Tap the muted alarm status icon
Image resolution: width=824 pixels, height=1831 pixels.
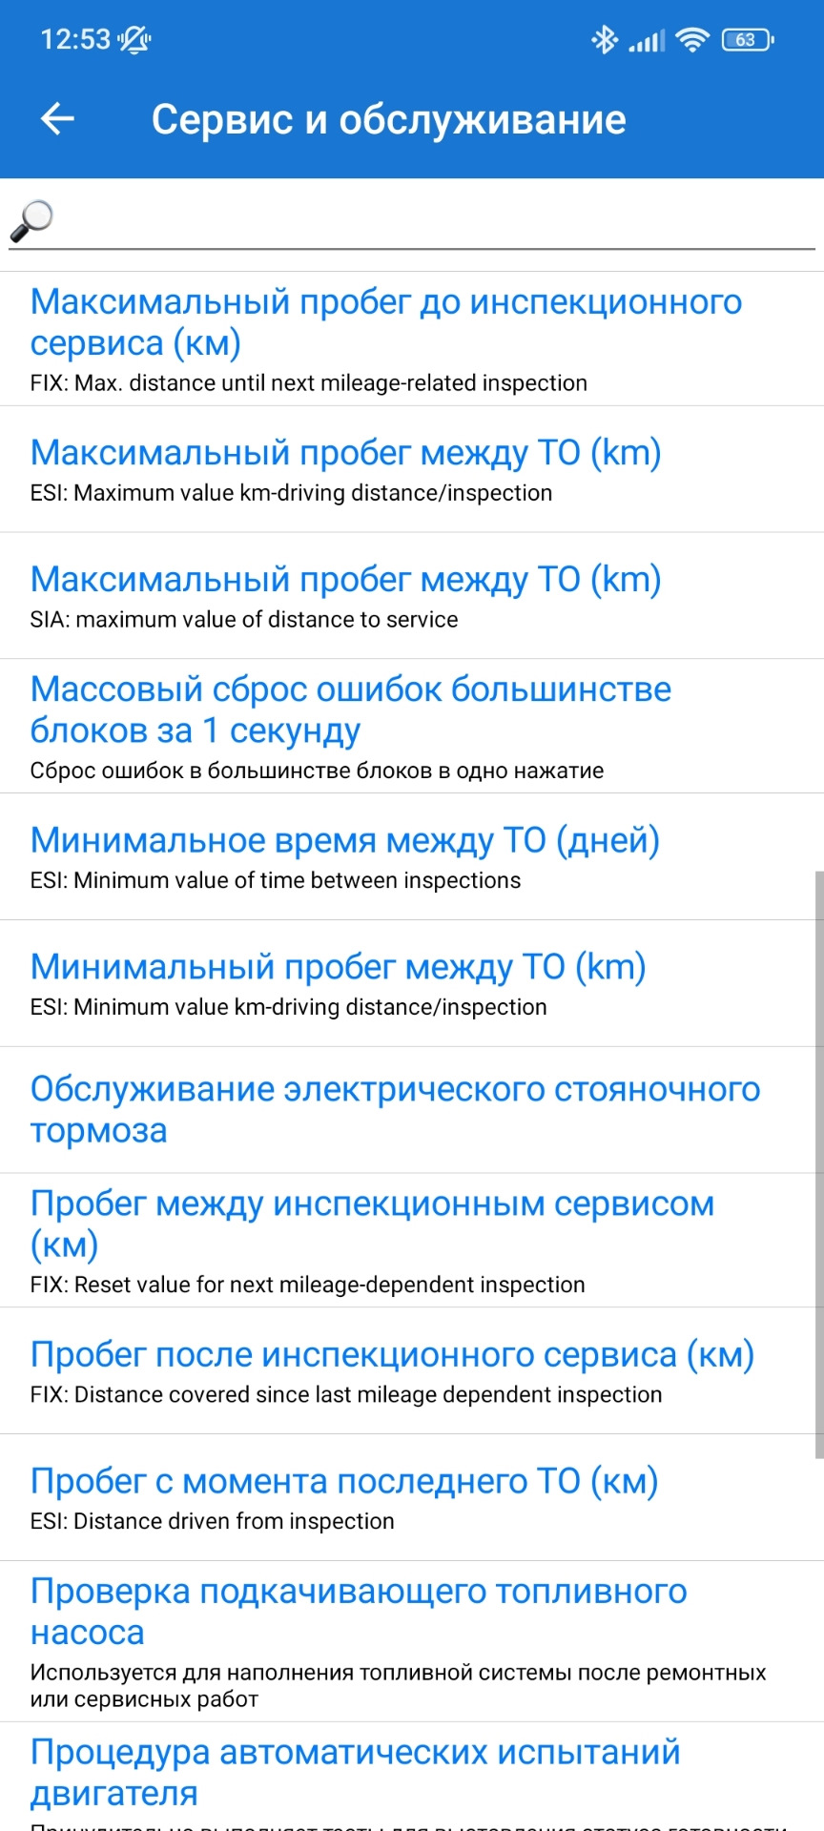(134, 40)
